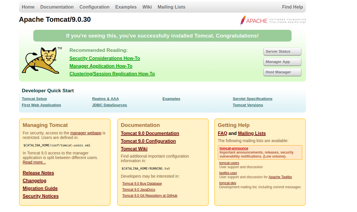Open the Changelog link
357x212 pixels.
coord(34,181)
